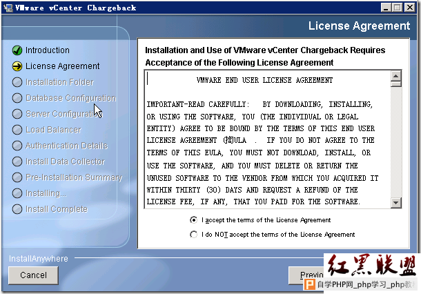Select 'I accept the terms' radio button
Viewport: 421px width, 294px height.
tap(193, 220)
